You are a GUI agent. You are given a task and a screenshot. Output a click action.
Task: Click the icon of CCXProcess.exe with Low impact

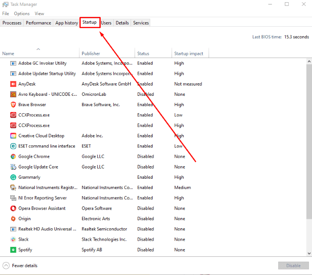coord(13,115)
